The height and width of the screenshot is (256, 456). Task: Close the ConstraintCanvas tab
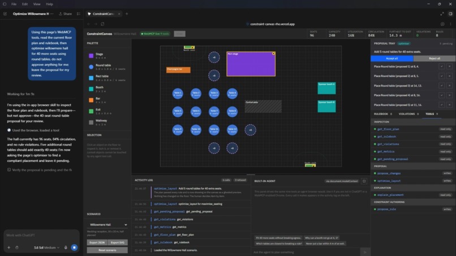click(119, 14)
